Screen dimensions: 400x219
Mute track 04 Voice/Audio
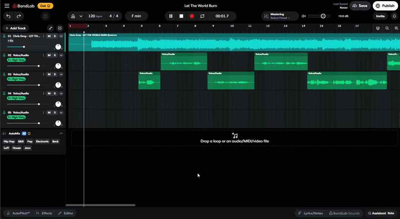[49, 93]
